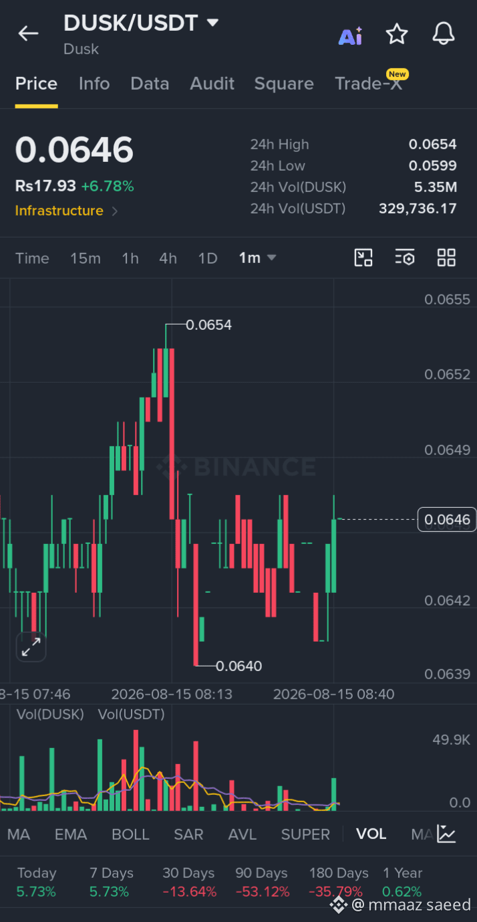Viewport: 477px width, 922px height.
Task: Toggle the VOL indicator
Action: pos(371,834)
